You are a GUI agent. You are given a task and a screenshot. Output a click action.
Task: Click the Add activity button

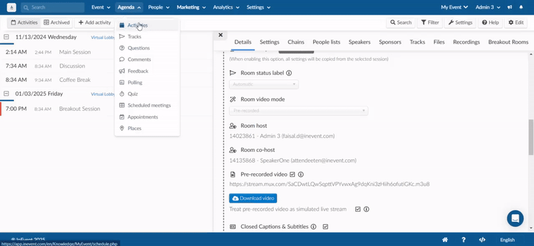pyautogui.click(x=95, y=23)
